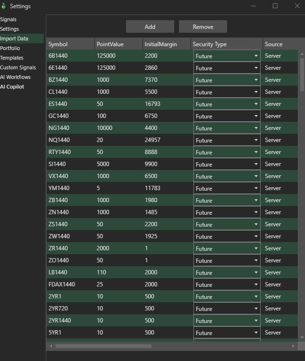305x361 pixels.
Task: Click InitialMargin 8888 in RTY1440 row
Action: tap(151, 152)
